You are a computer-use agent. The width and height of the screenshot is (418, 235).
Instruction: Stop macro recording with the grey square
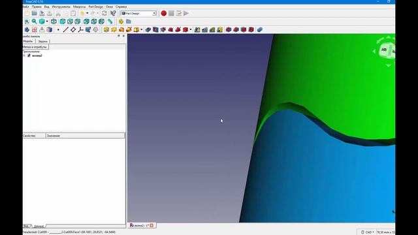click(171, 13)
